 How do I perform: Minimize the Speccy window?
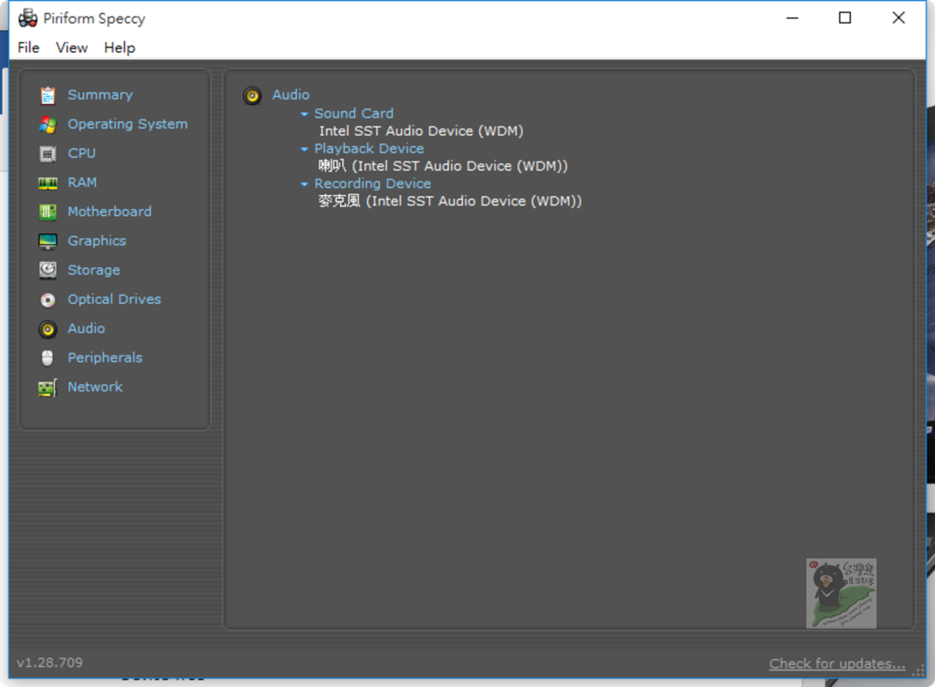tap(792, 18)
